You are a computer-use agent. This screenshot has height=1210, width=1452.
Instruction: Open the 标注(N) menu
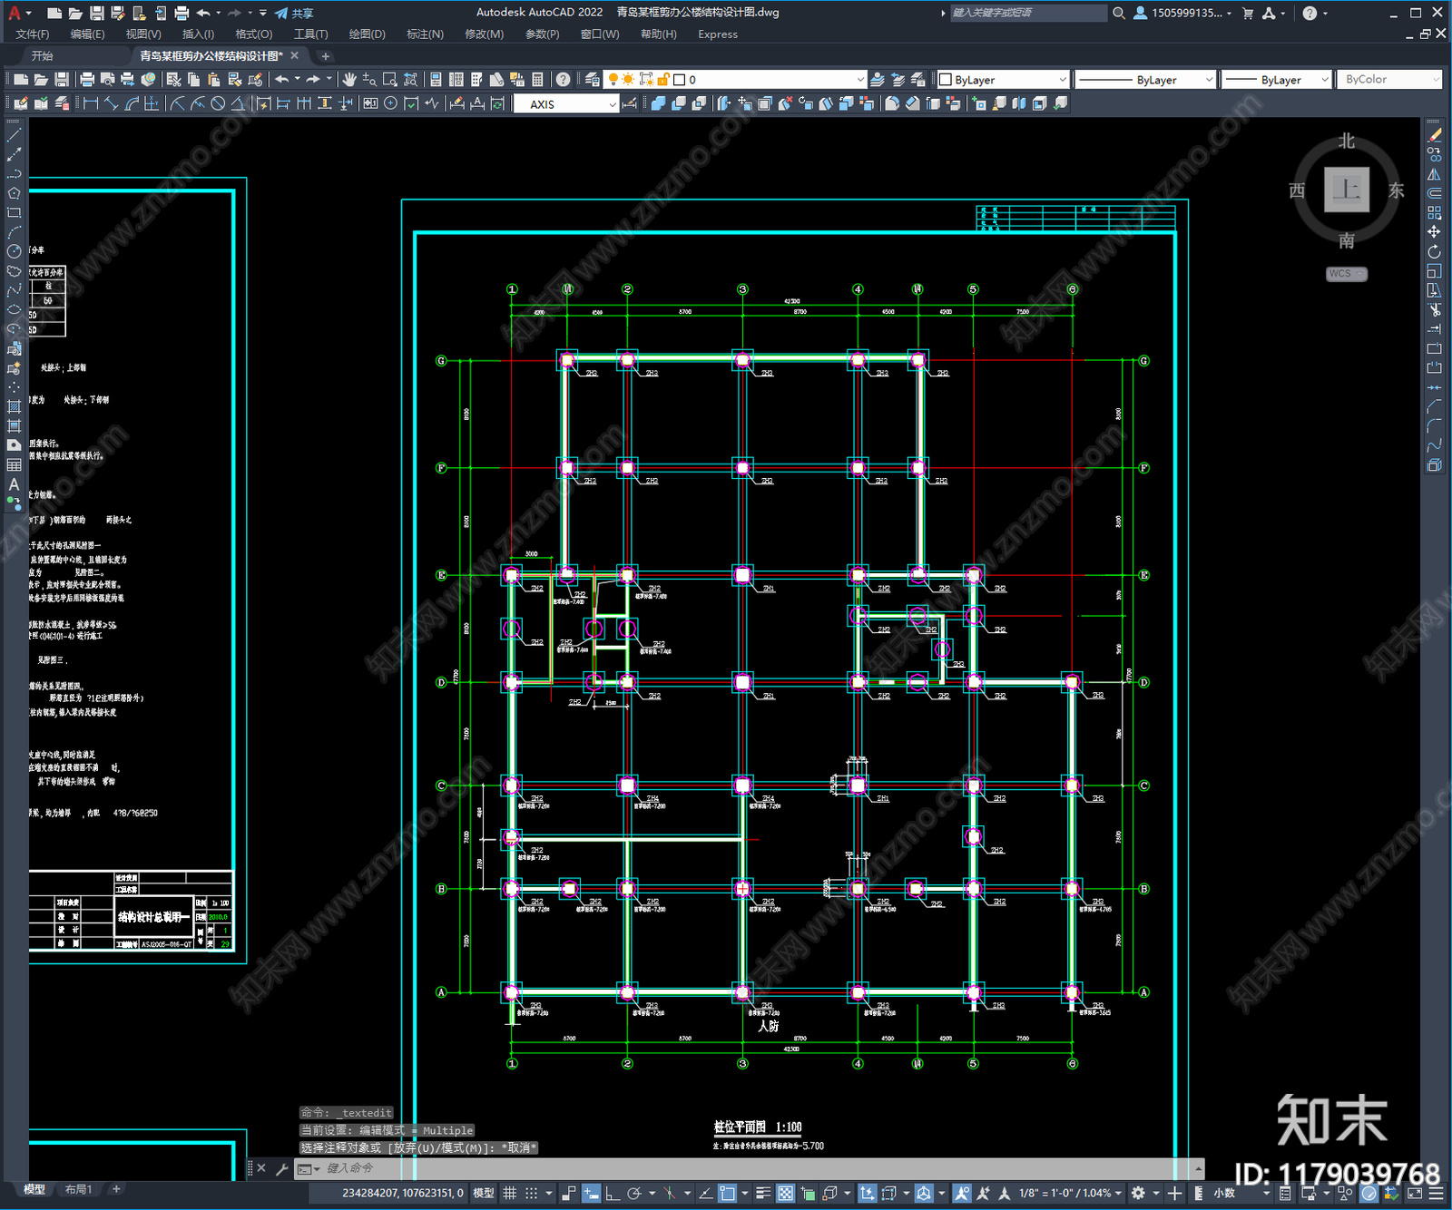[x=425, y=34]
